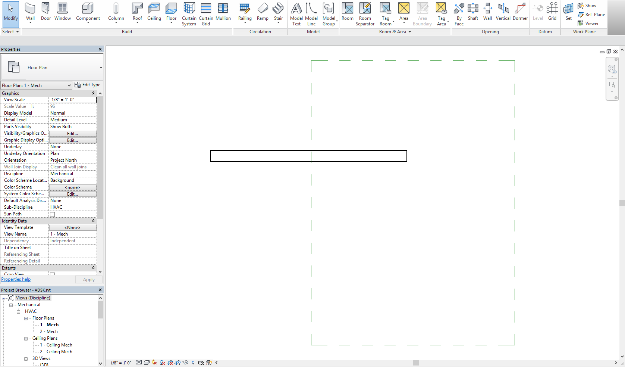Start the Model Line tool
Image resolution: width=625 pixels, height=367 pixels.
(x=311, y=14)
